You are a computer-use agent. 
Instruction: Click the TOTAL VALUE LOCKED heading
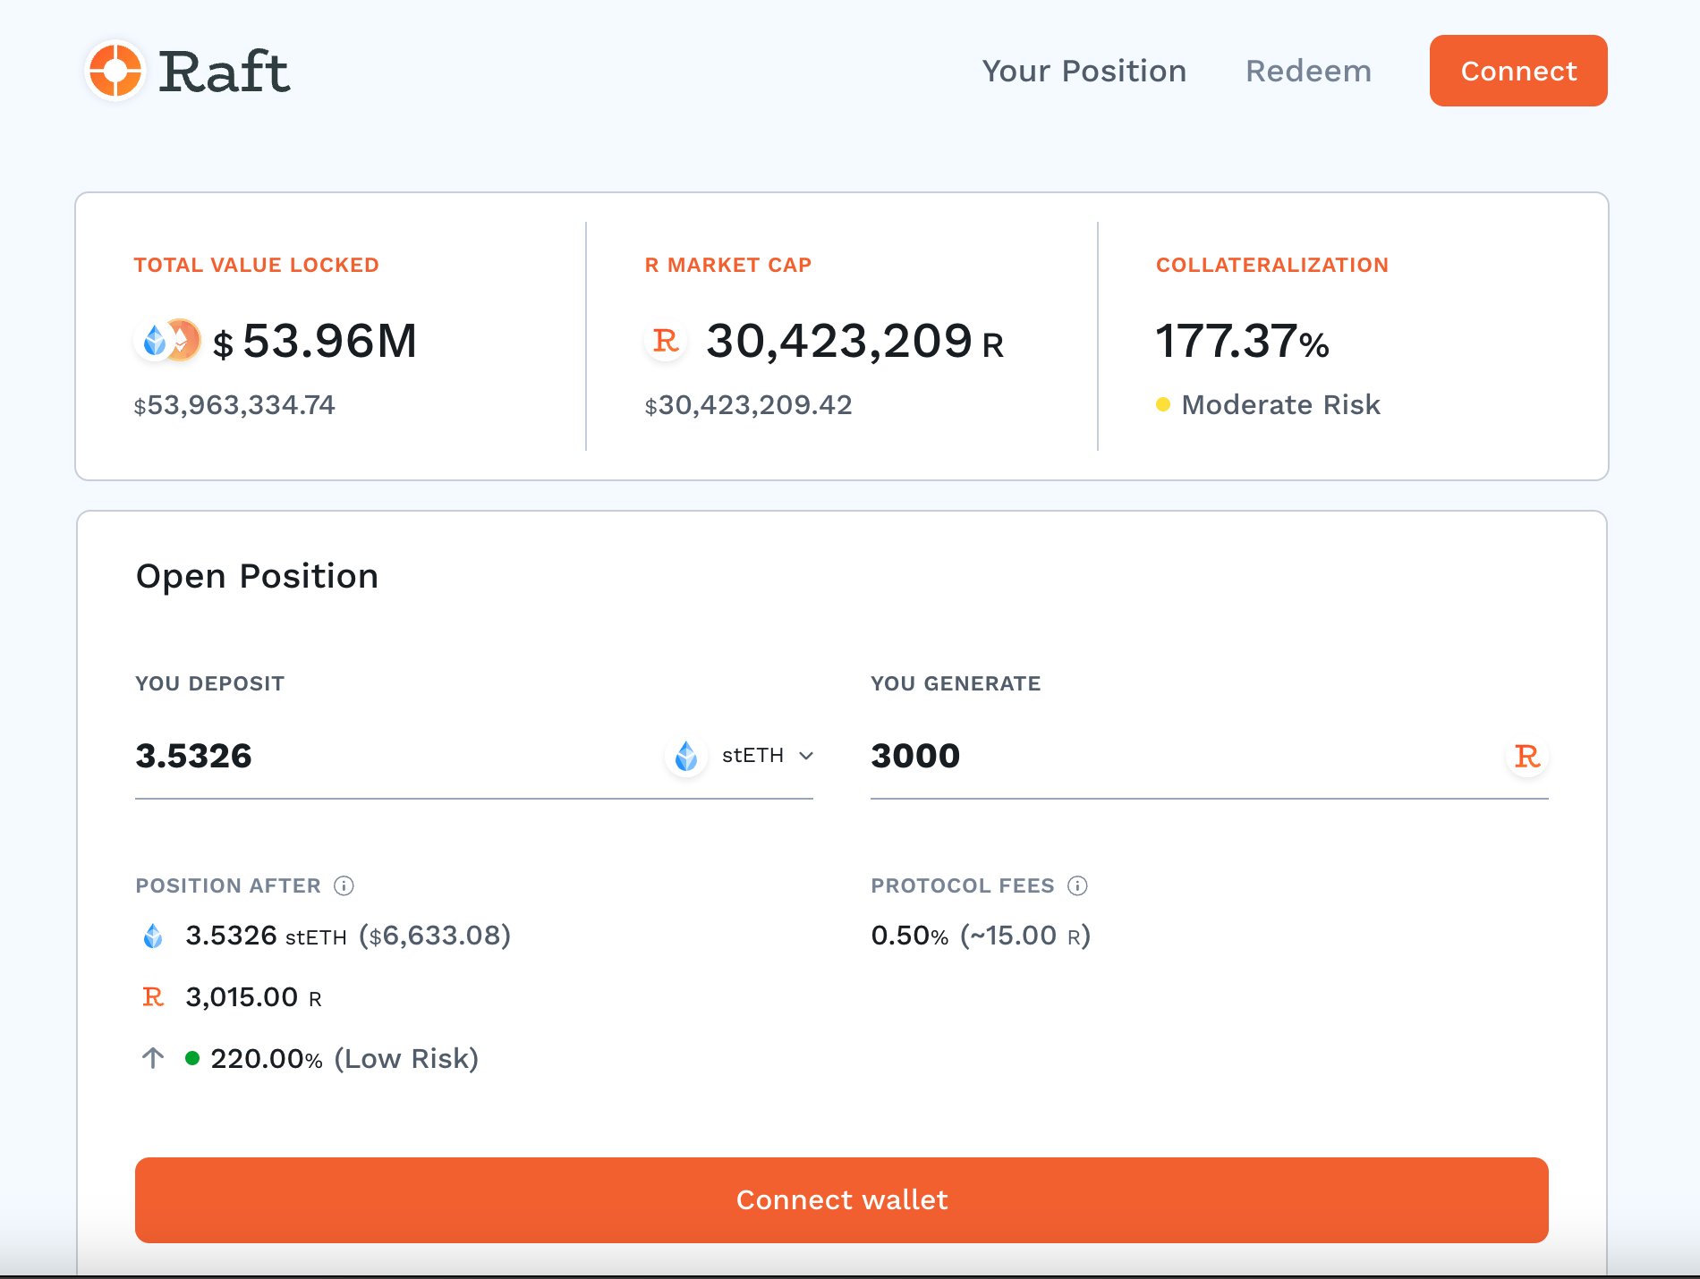257,265
